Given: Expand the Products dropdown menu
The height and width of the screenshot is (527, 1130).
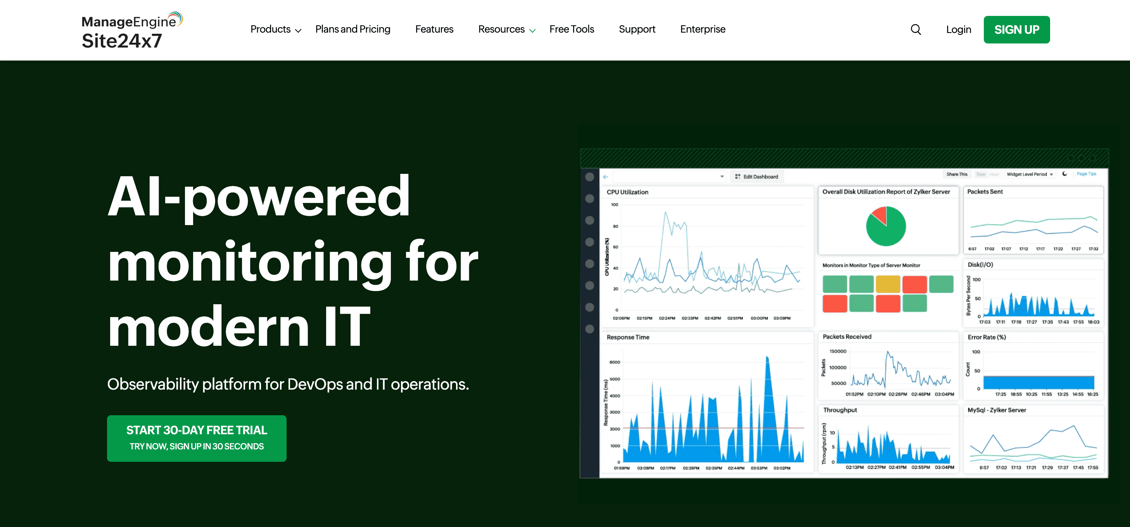Looking at the screenshot, I should pos(275,29).
